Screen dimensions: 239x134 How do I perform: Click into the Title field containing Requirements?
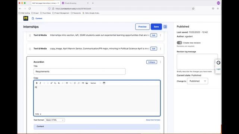80,71
